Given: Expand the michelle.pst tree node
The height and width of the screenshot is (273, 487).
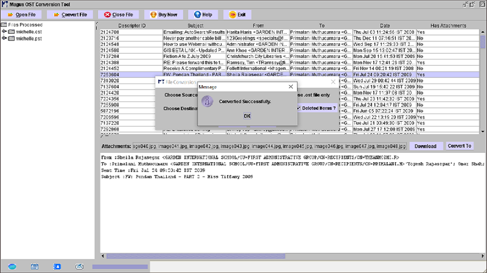Looking at the screenshot, I should 4,38.
